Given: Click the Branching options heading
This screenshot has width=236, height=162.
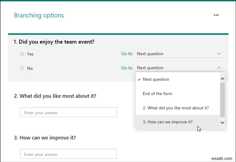Looking at the screenshot, I should pyautogui.click(x=39, y=16).
